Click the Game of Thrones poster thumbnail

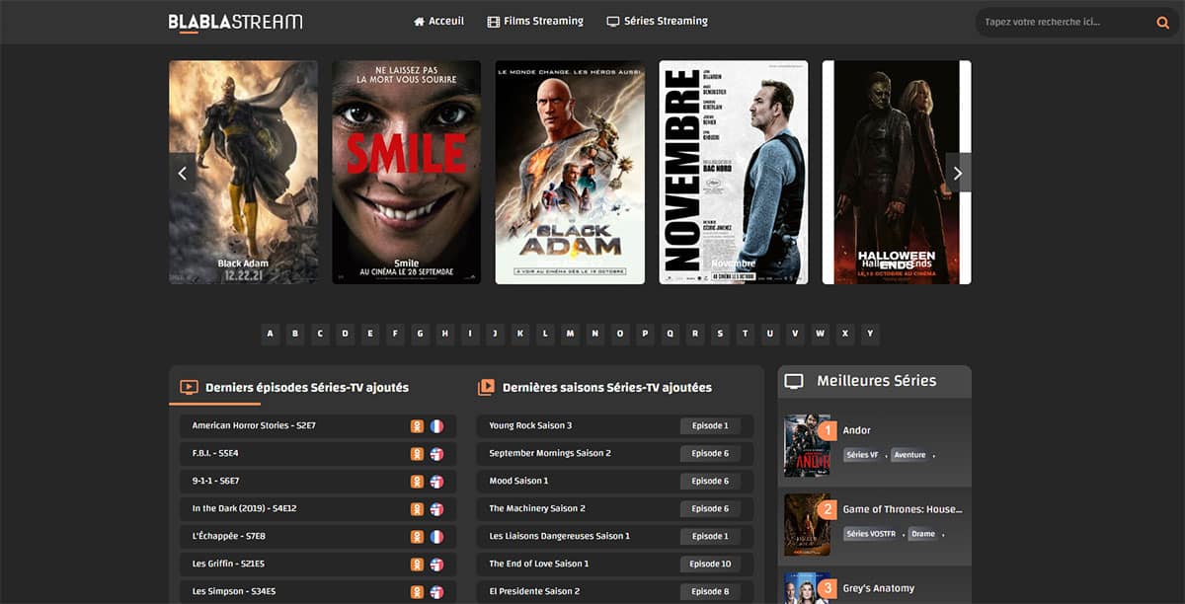click(807, 524)
